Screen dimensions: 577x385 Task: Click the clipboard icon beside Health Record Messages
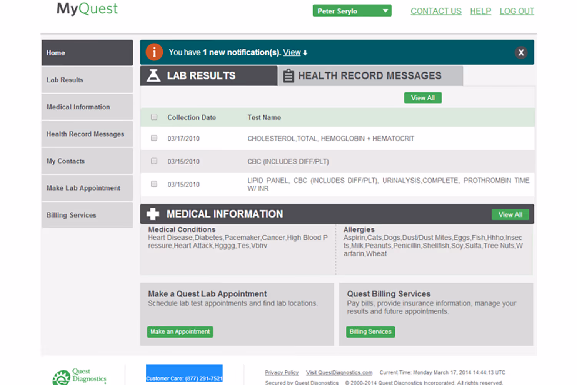point(288,76)
